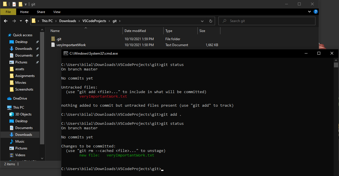Image resolution: width=339 pixels, height=176 pixels.
Task: Refresh the git folder view
Action: click(210, 21)
